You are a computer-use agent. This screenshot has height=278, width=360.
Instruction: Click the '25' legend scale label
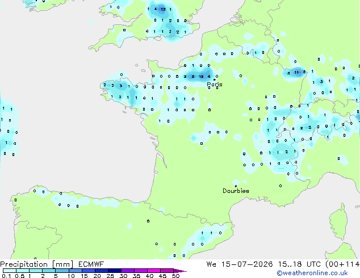click(110, 276)
